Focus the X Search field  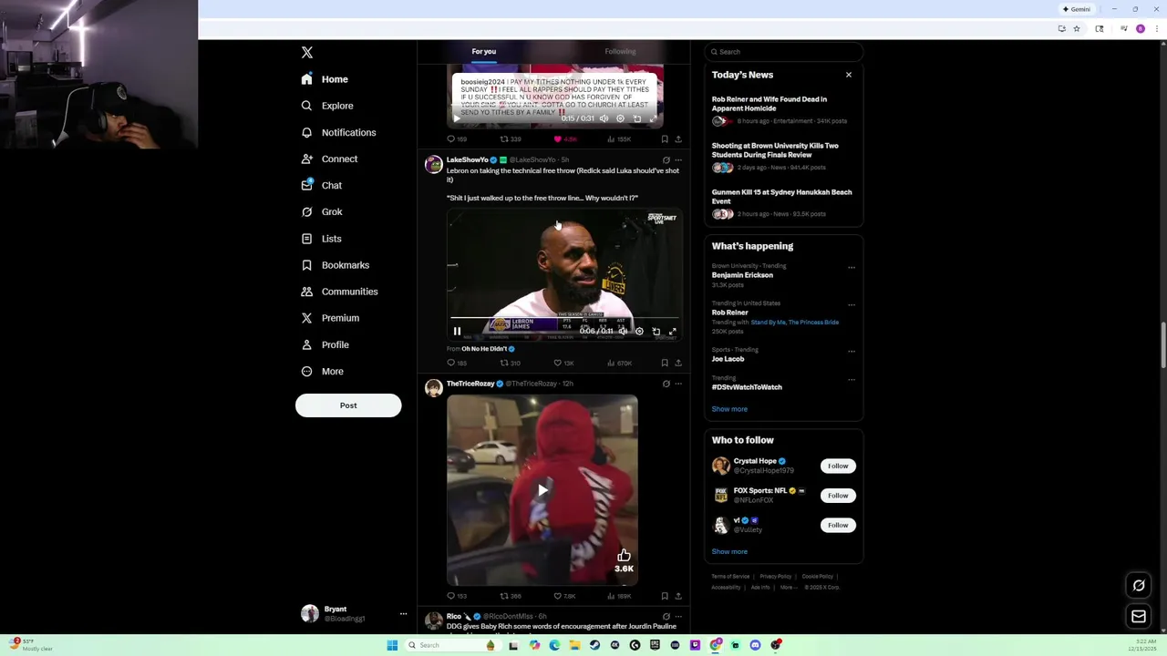tap(783, 52)
